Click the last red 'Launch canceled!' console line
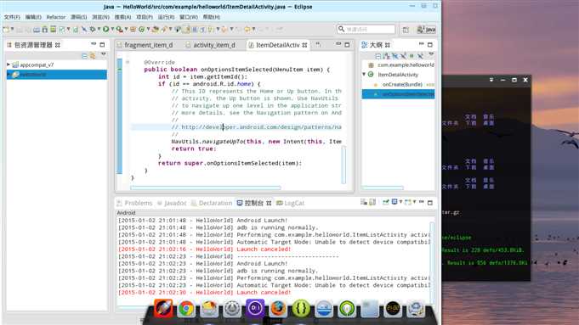Image resolution: width=579 pixels, height=325 pixels. coord(204,292)
